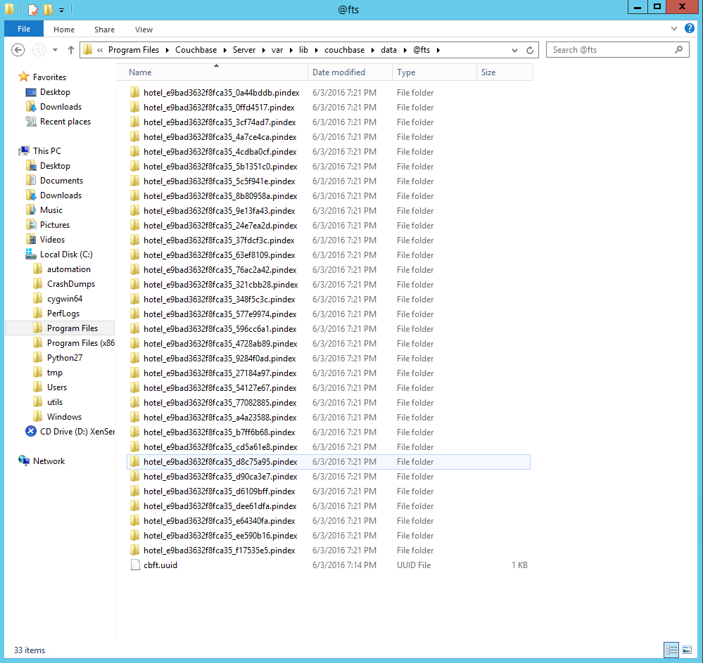Select the CD Drive (D:) icon
The width and height of the screenshot is (703, 663).
coord(31,432)
